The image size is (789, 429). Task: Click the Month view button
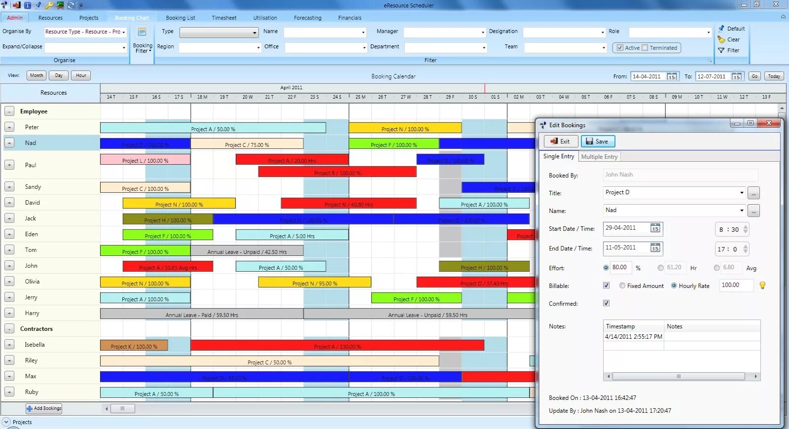pos(36,75)
